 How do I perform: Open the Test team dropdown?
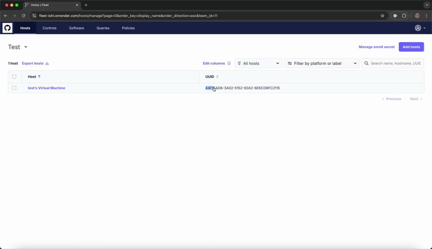coord(18,47)
